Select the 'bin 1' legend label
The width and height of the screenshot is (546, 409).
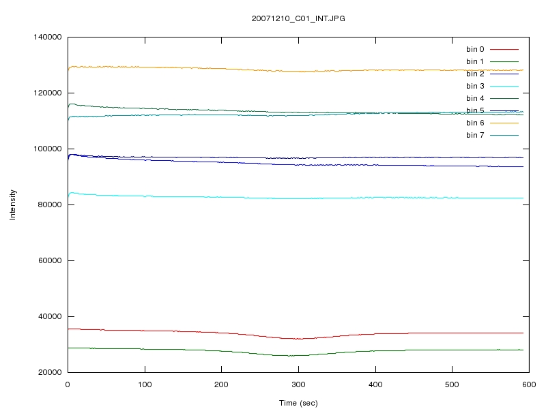475,61
